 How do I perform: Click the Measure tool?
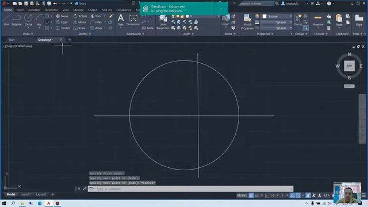pyautogui.click(x=318, y=20)
